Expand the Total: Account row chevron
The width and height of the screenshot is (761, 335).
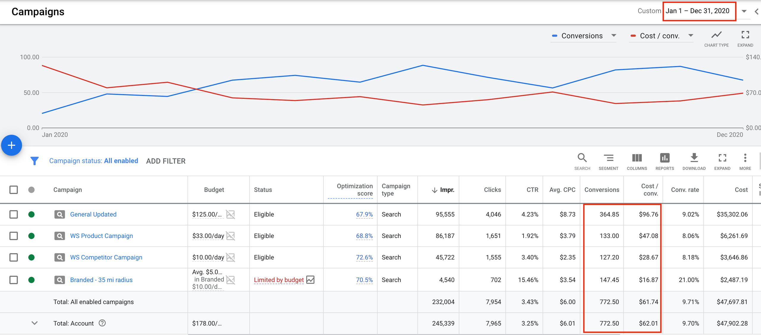tap(34, 323)
